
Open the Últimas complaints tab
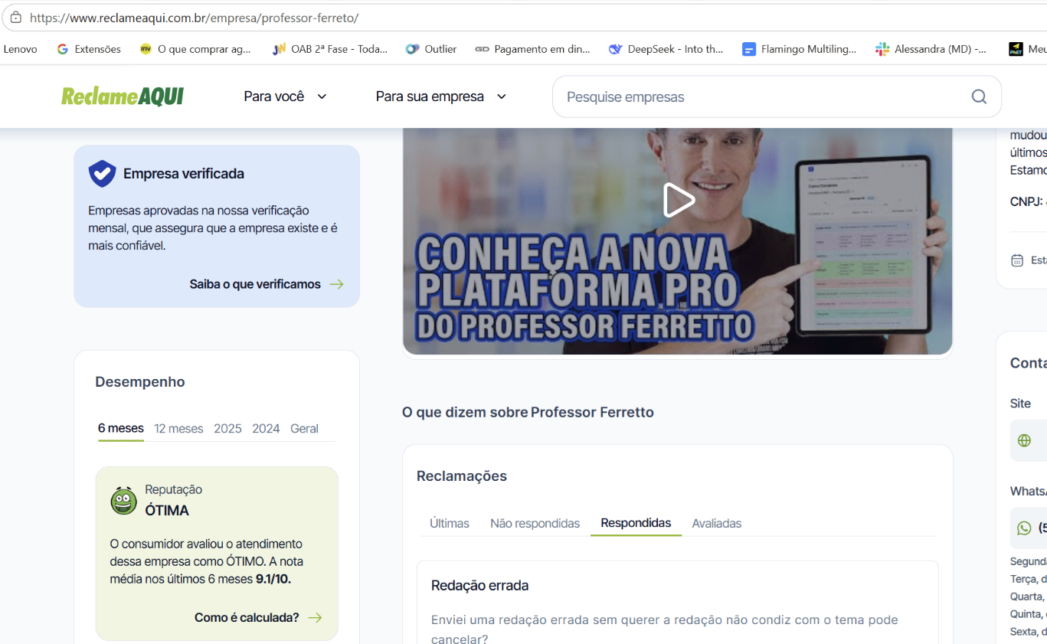(450, 523)
